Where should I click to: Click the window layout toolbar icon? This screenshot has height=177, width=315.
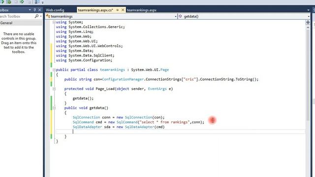pos(37,2)
